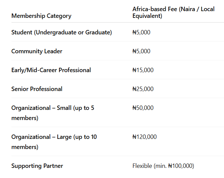Click the ₦50,000 fee value
224x178 pixels.
coord(143,108)
